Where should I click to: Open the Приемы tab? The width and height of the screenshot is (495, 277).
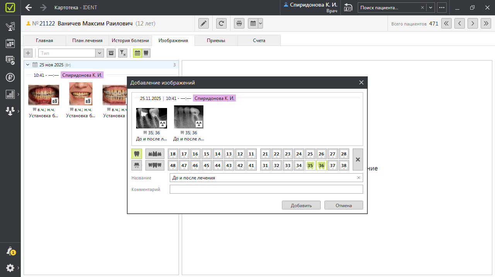[216, 41]
